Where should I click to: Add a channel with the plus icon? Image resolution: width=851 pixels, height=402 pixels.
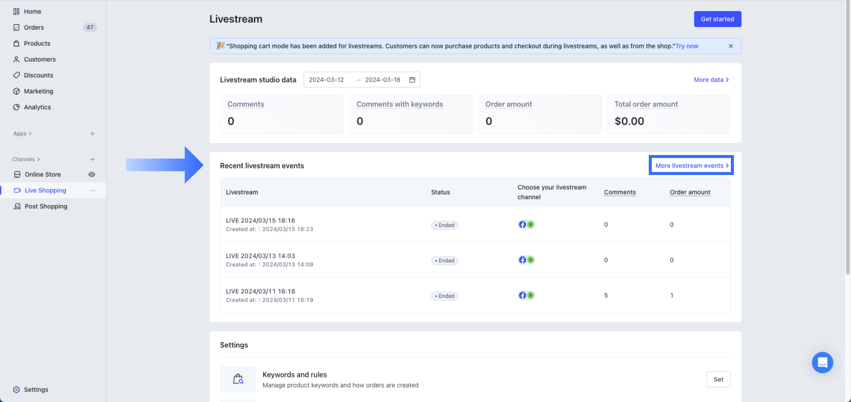[x=93, y=159]
